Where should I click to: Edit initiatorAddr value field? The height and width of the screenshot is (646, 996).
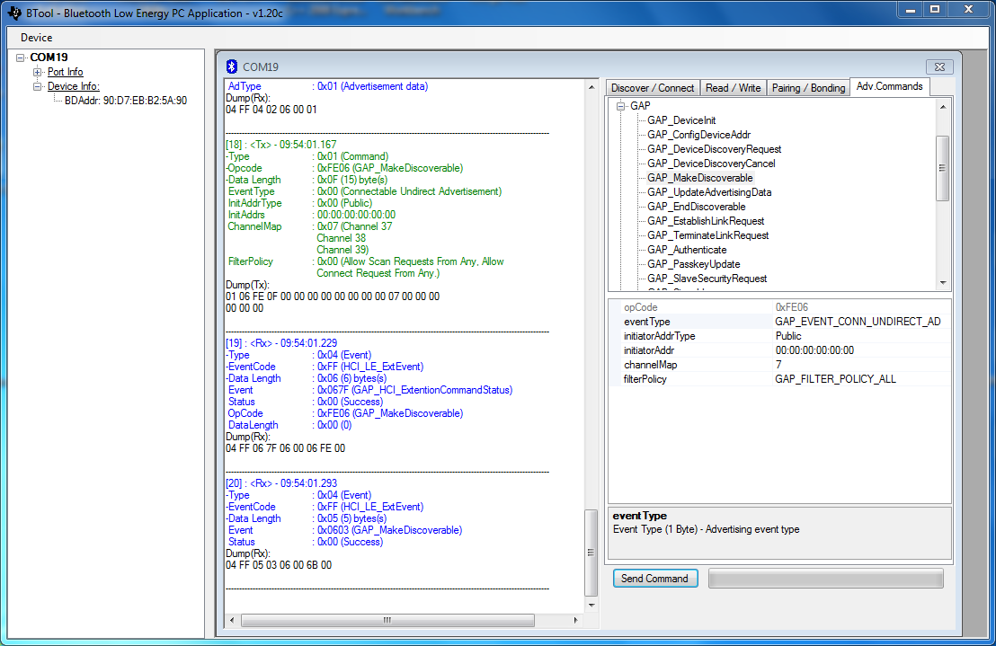tap(860, 350)
